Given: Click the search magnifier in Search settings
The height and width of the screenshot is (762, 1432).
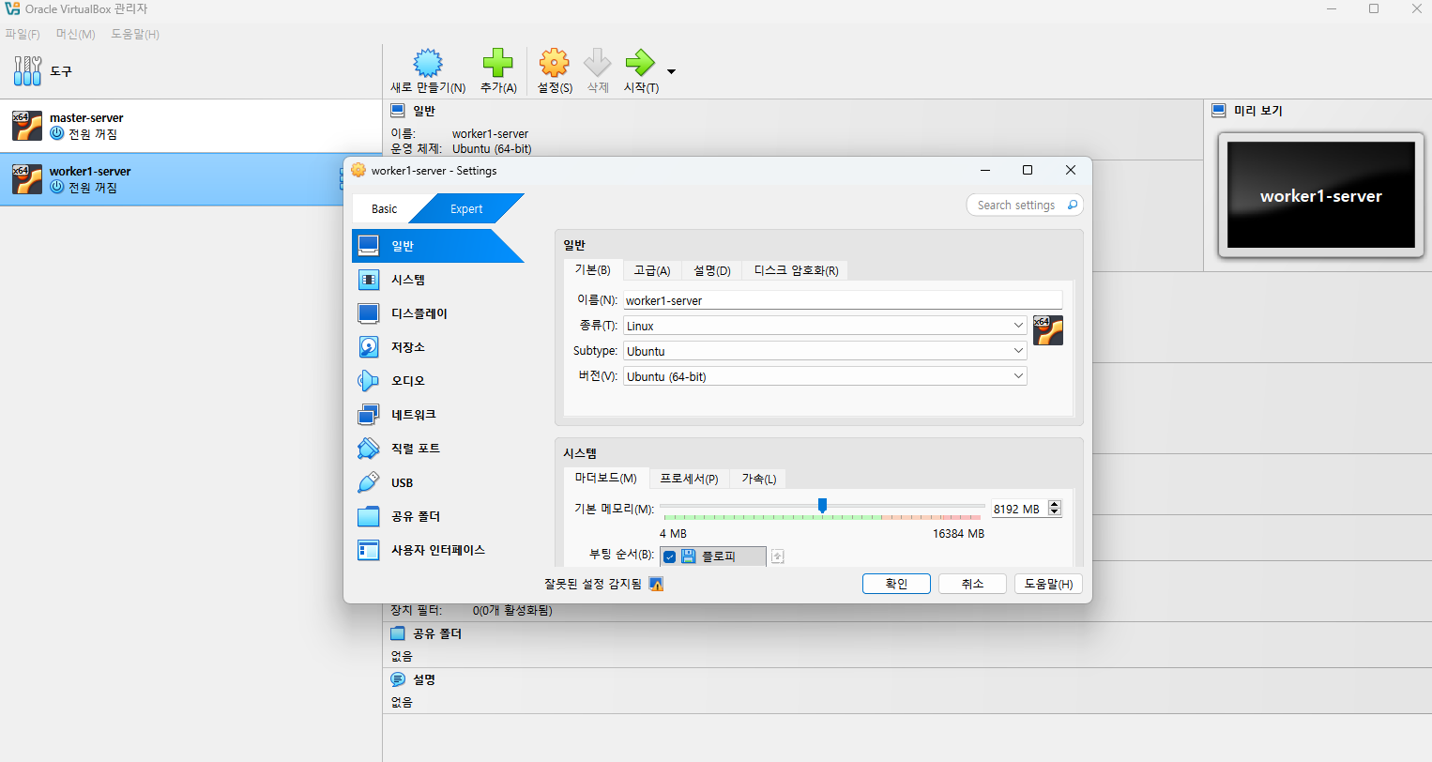Looking at the screenshot, I should [1073, 205].
